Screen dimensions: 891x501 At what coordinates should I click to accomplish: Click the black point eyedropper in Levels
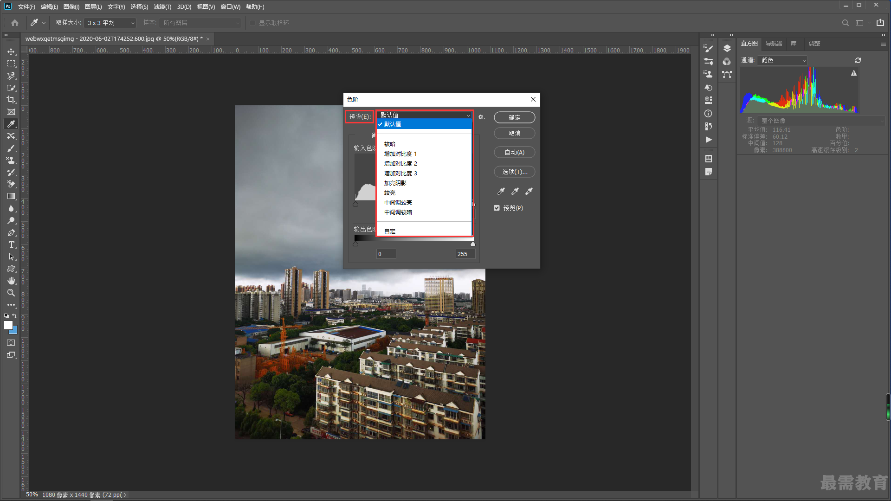point(501,191)
